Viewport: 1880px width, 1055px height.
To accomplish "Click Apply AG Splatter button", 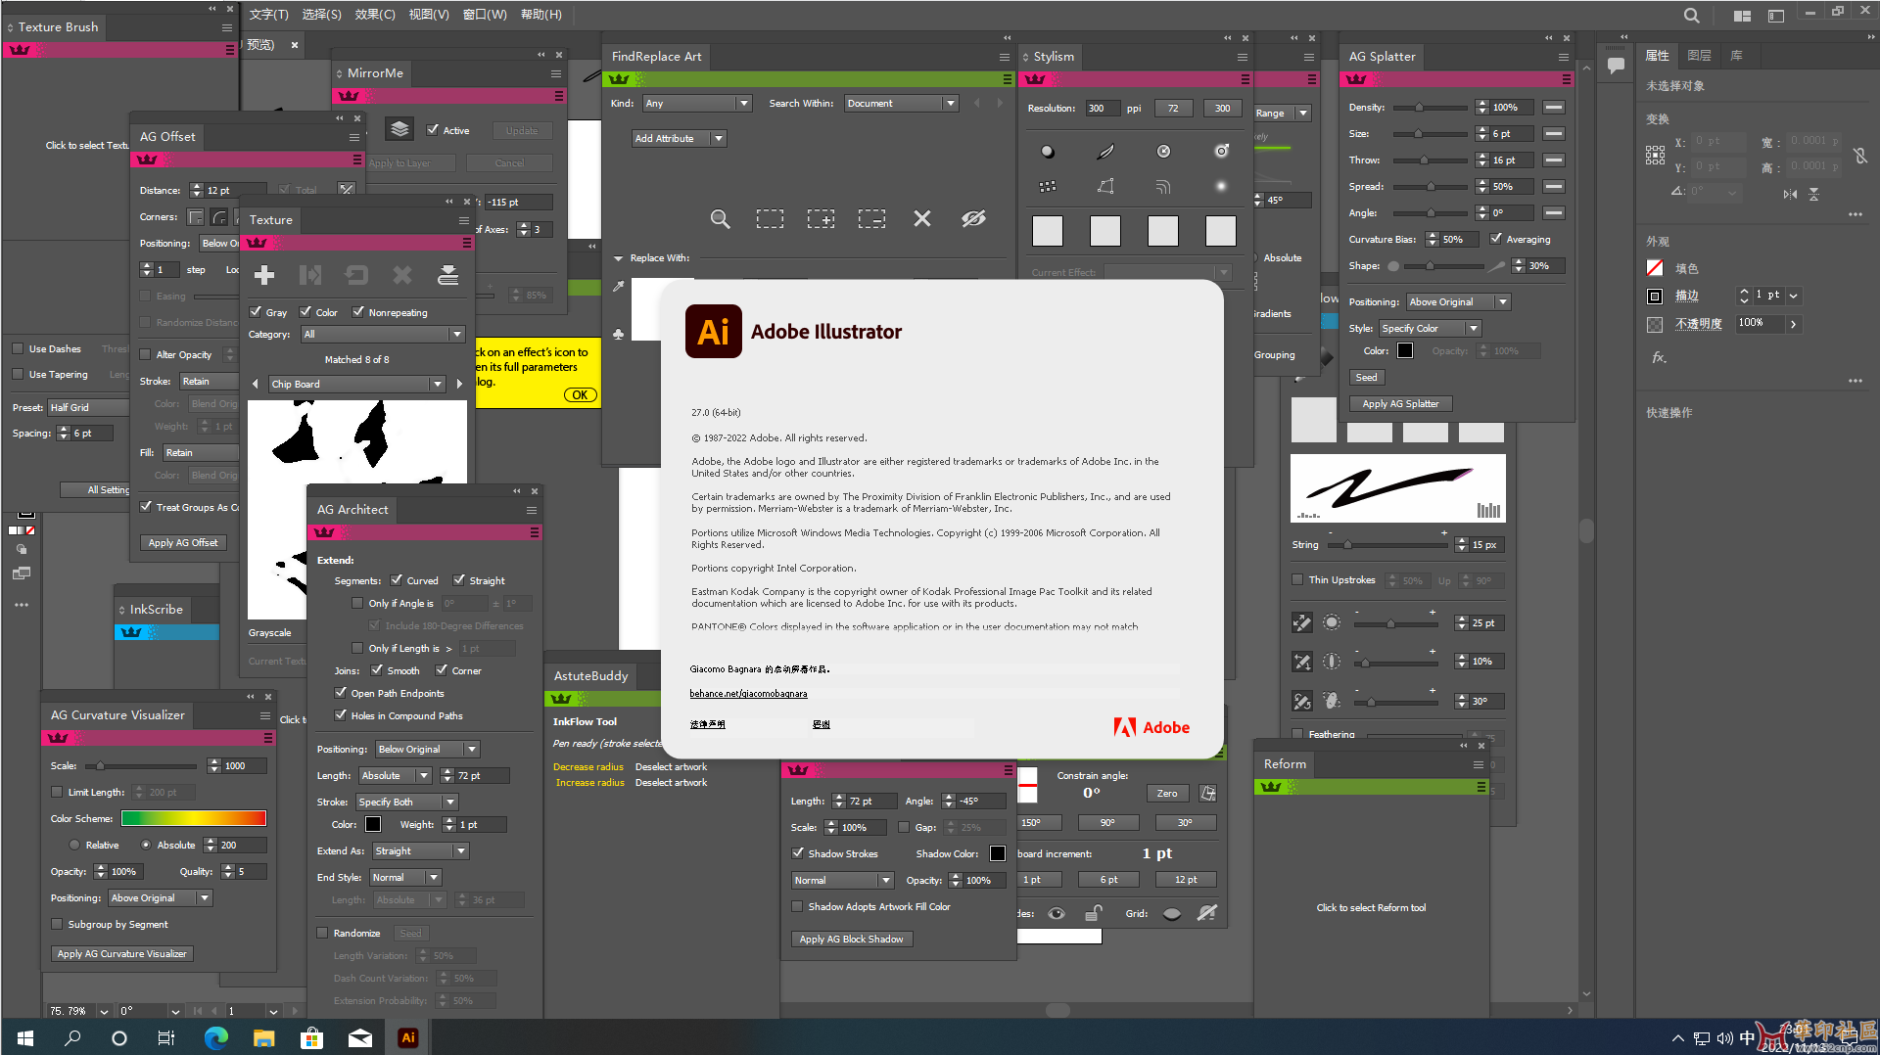I will 1400,403.
